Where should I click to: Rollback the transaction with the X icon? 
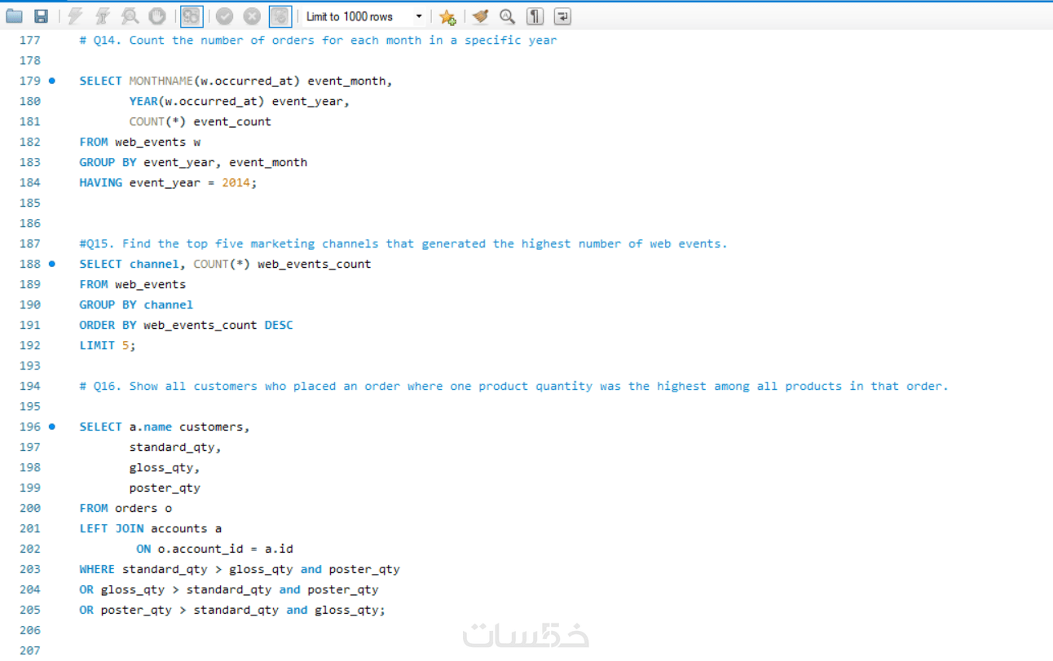pyautogui.click(x=253, y=16)
